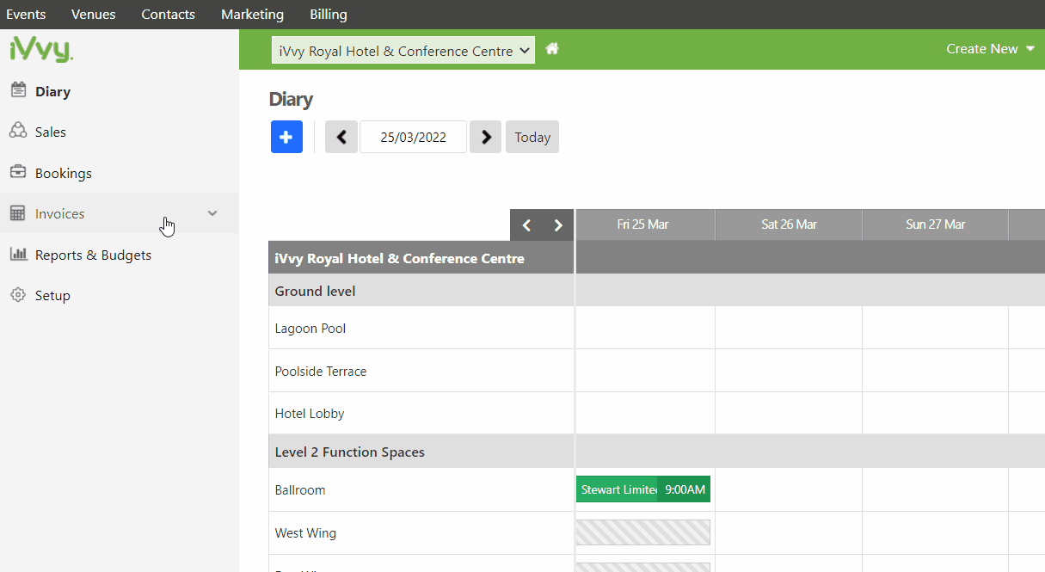Select the Poolside Terrace row label
This screenshot has height=572, width=1045.
[x=321, y=371]
